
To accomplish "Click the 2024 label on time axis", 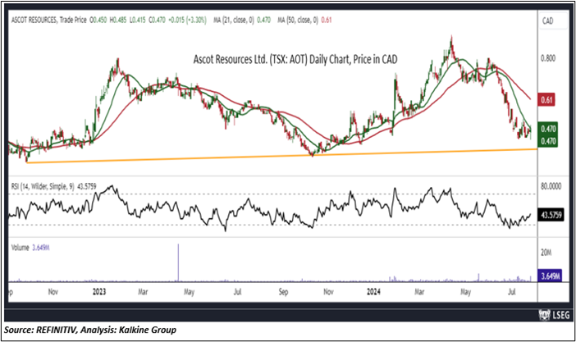I will tap(370, 290).
